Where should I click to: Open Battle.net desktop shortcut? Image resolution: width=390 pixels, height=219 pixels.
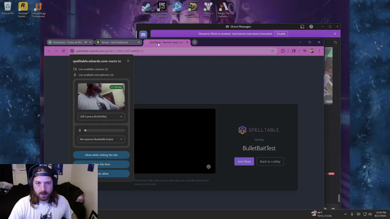pyautogui.click(x=177, y=9)
